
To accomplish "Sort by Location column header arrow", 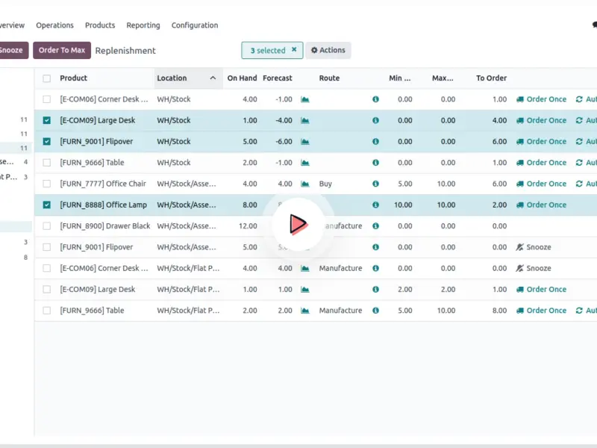I will click(x=213, y=78).
